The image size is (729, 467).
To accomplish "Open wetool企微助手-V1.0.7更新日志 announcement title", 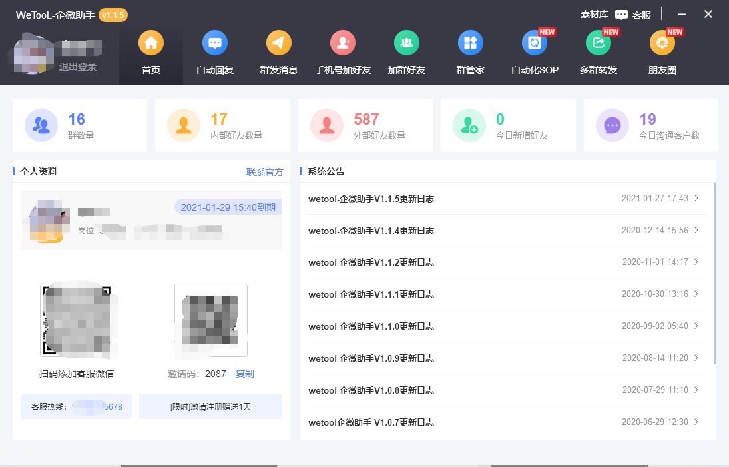I will point(371,422).
